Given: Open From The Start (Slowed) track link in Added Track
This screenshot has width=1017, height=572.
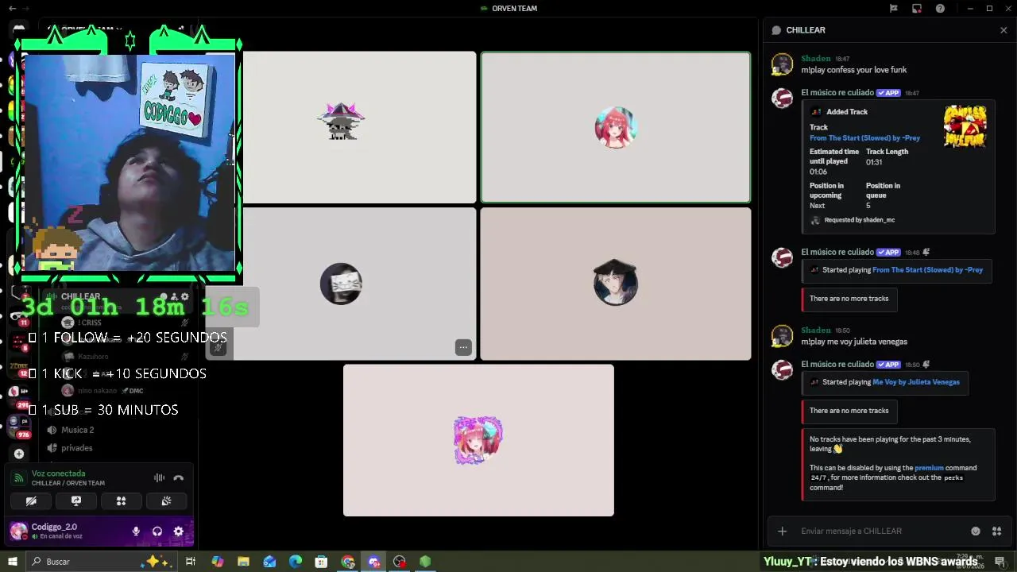Looking at the screenshot, I should coord(864,138).
